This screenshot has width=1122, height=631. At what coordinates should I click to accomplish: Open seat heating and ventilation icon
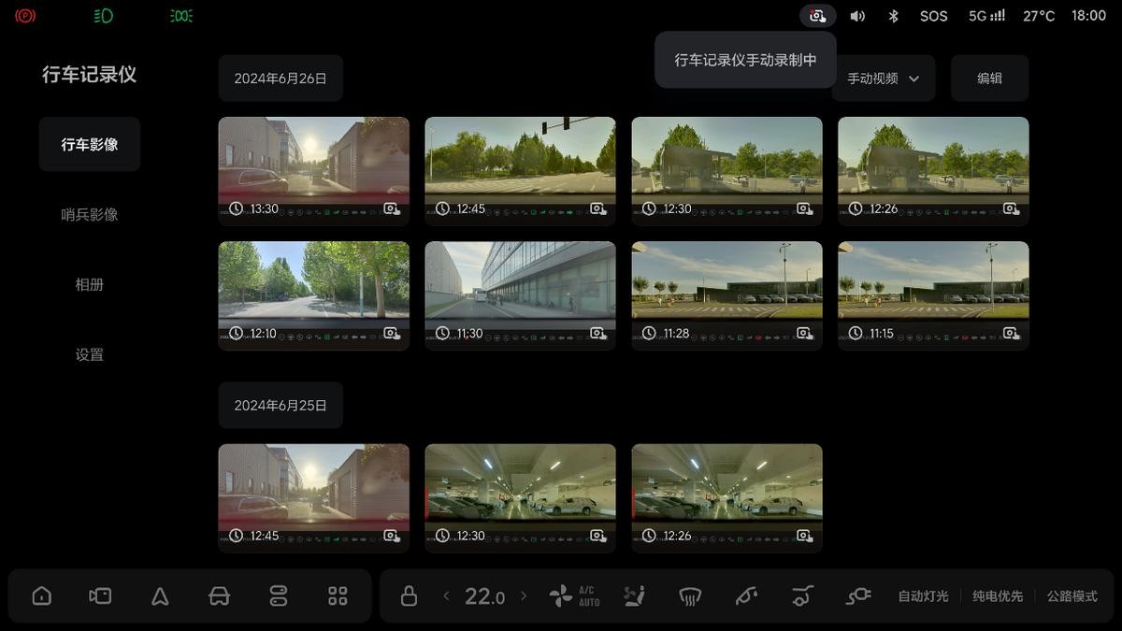634,596
